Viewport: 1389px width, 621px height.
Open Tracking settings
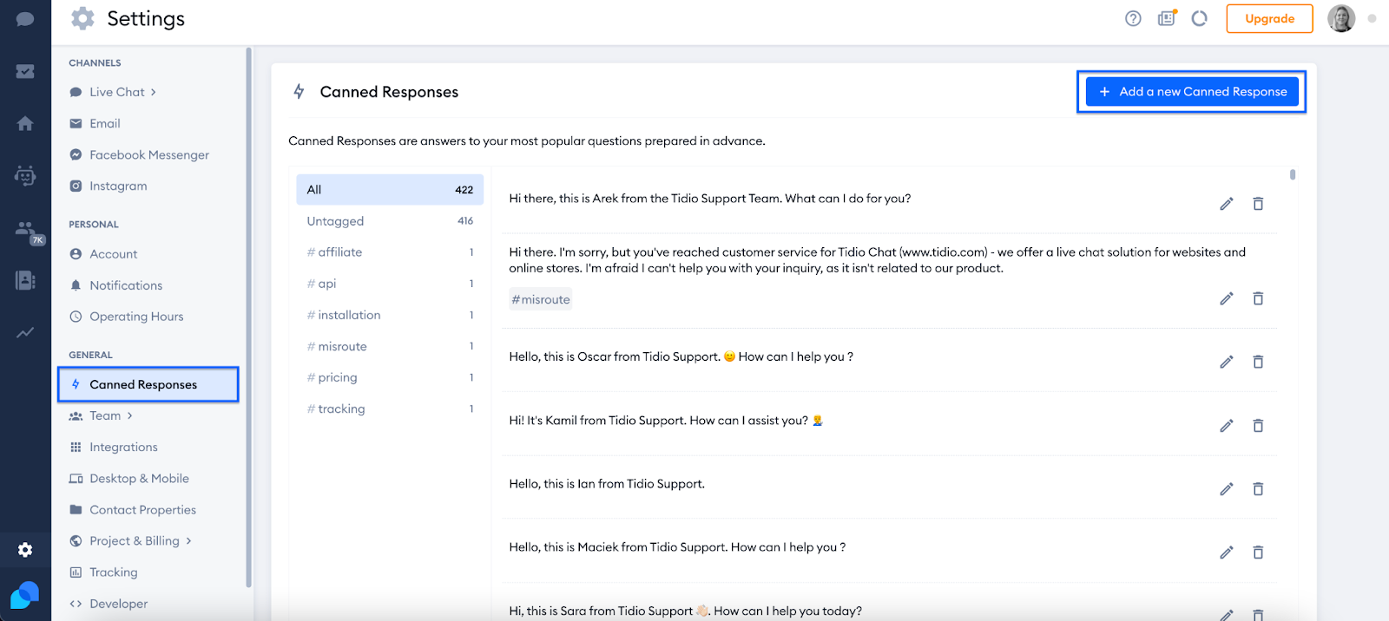(x=113, y=572)
